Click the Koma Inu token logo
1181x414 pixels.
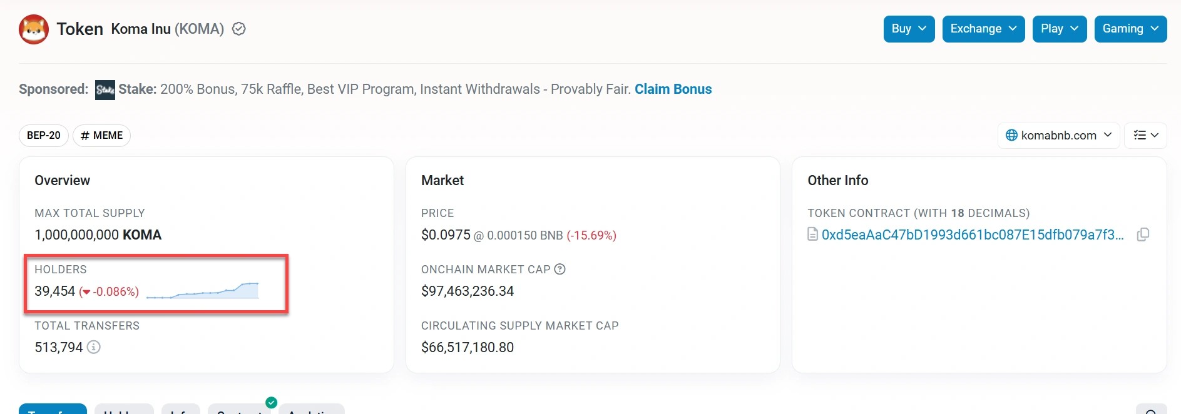pos(34,29)
